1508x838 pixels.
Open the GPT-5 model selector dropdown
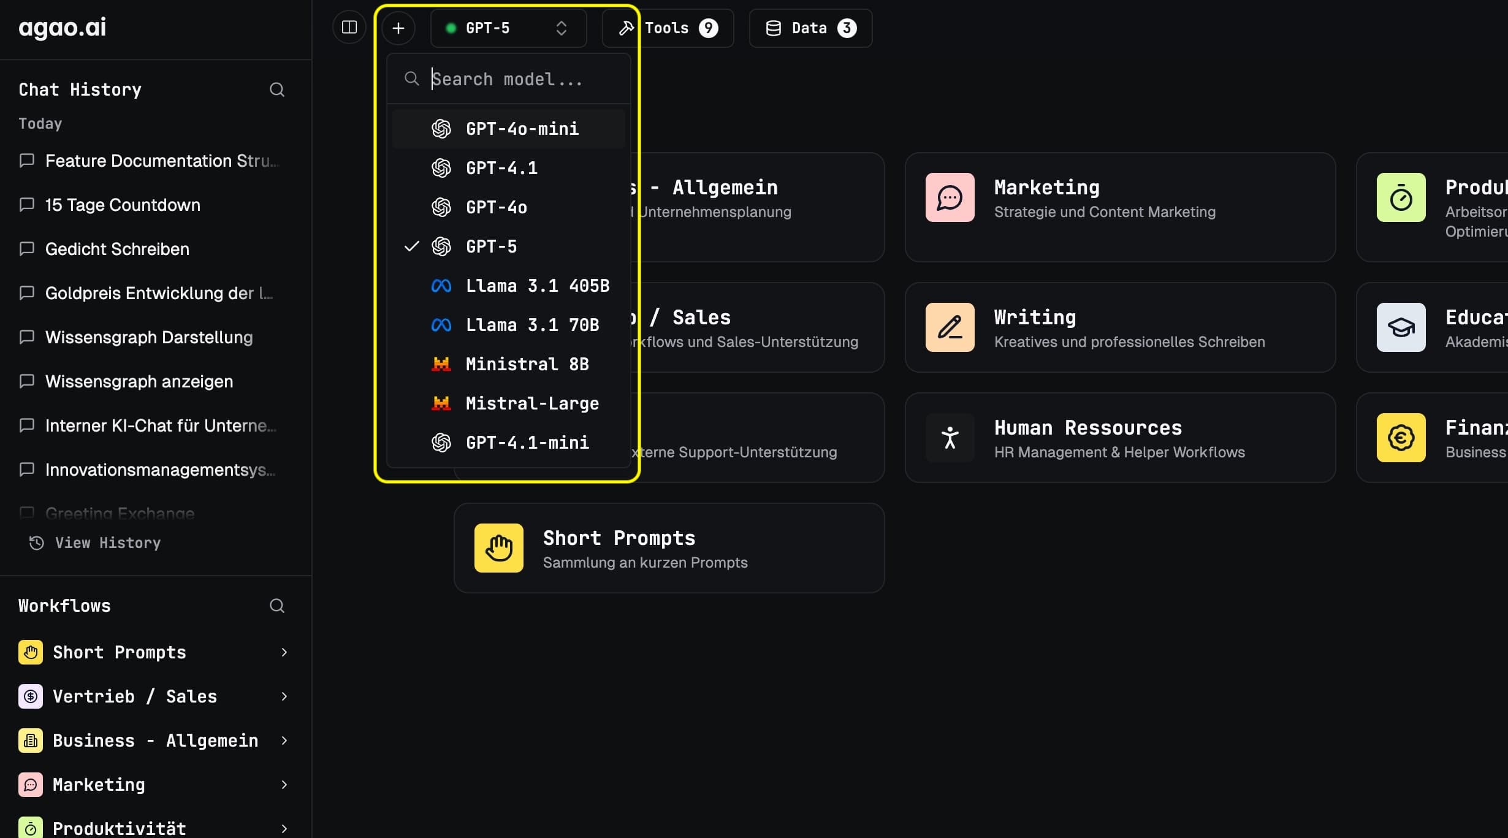click(508, 28)
